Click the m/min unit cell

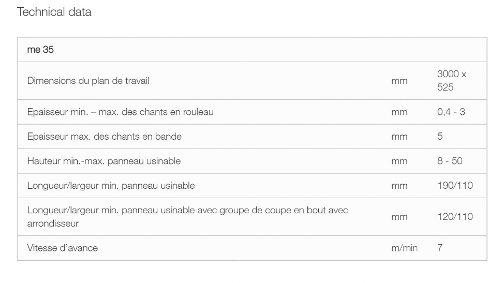coord(404,248)
